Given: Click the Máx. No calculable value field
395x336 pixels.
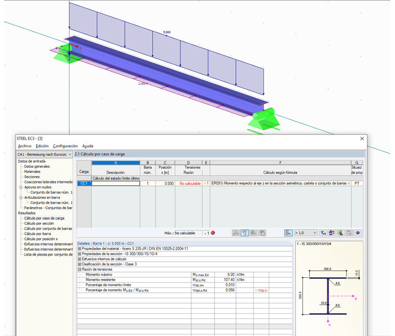Looking at the screenshot, I should click(188, 233).
